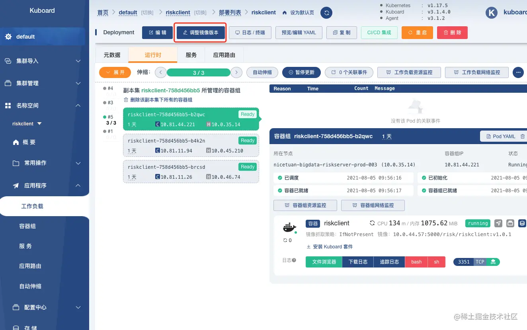The image size is (527, 330).
Task: Open 0 个关联事件
Action: [349, 72]
